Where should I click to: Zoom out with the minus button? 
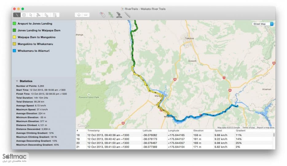coord(86,15)
